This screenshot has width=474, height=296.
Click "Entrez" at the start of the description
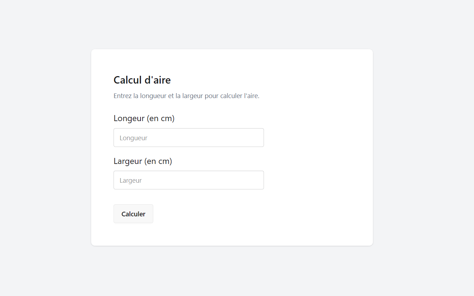coord(123,96)
